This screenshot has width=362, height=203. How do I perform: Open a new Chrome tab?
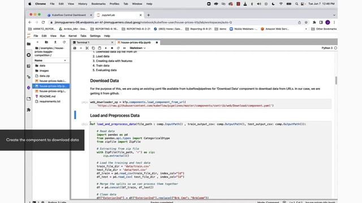148,15
